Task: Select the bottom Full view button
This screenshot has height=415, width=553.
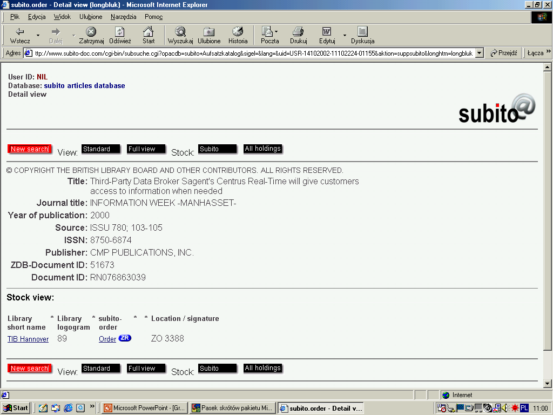Action: tap(146, 369)
